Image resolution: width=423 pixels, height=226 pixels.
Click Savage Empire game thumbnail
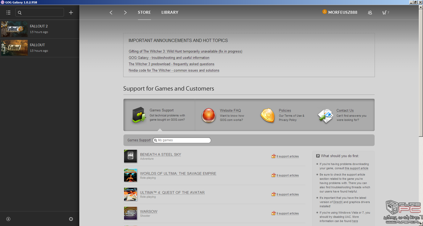tap(131, 175)
